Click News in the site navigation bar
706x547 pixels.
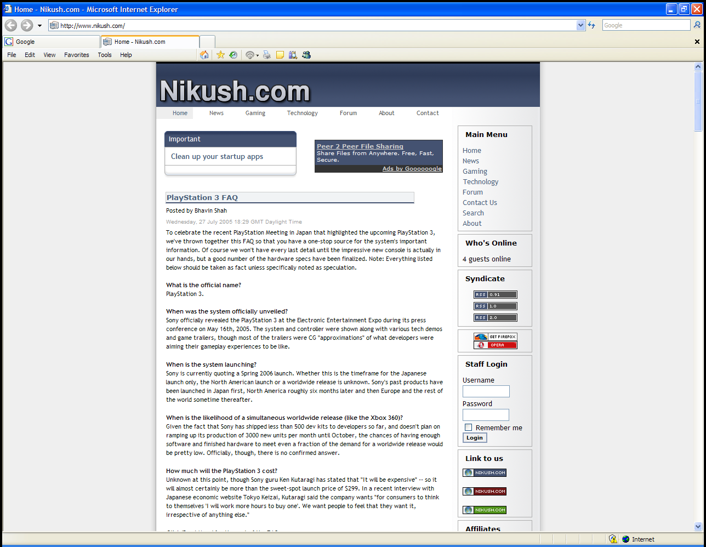tap(217, 113)
